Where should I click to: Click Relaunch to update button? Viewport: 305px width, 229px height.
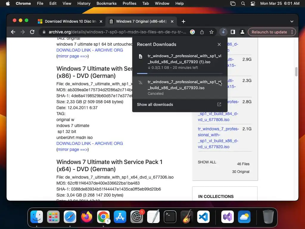point(269,32)
